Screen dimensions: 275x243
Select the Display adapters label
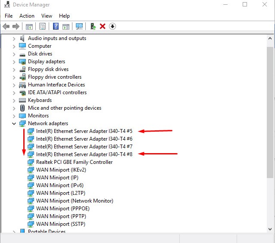coord(47,62)
